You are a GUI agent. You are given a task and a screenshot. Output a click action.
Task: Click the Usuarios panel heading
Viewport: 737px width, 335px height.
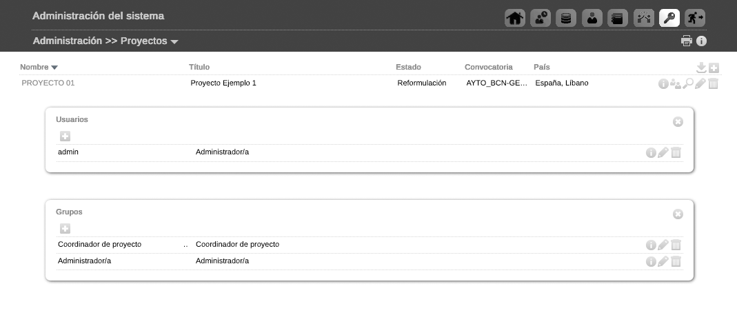coord(72,119)
